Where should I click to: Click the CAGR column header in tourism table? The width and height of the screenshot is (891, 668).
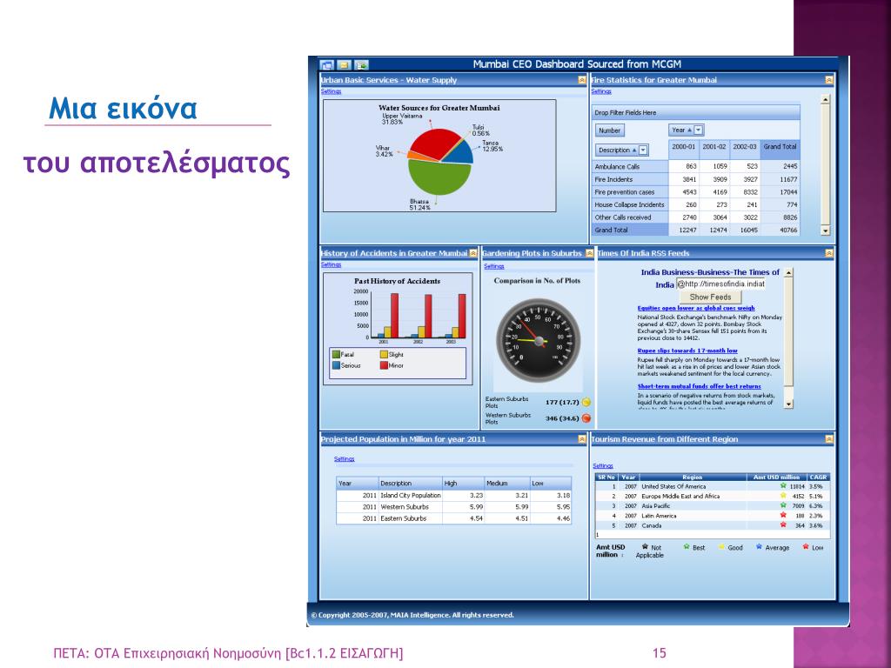(x=818, y=478)
